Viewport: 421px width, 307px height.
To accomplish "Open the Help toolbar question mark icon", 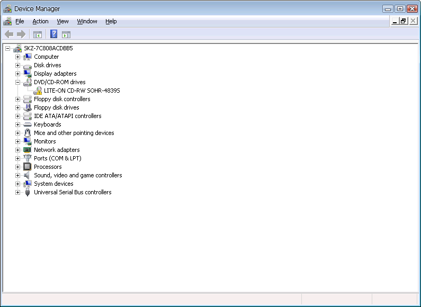I will pyautogui.click(x=53, y=34).
